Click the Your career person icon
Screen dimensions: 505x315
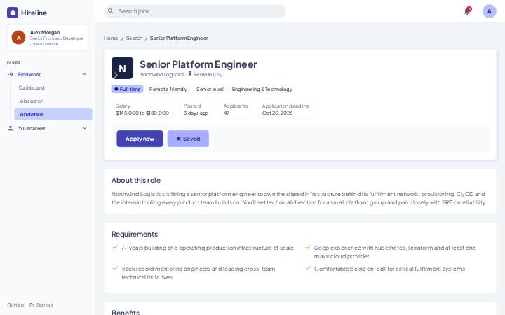tap(11, 128)
